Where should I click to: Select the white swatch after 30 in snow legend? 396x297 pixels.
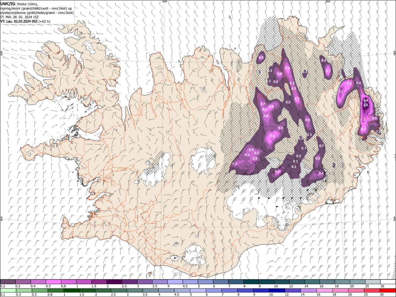point(388,282)
